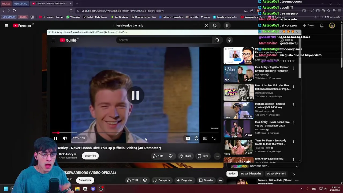
Task: Open options for Tears For Fears video
Action: (294, 141)
